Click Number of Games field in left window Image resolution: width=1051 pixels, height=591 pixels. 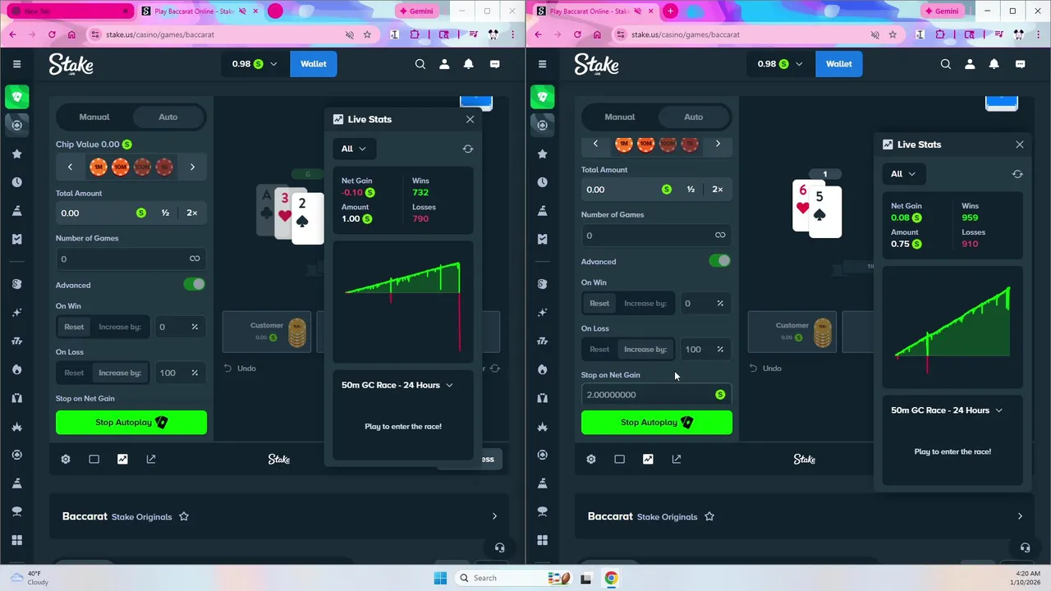[131, 259]
